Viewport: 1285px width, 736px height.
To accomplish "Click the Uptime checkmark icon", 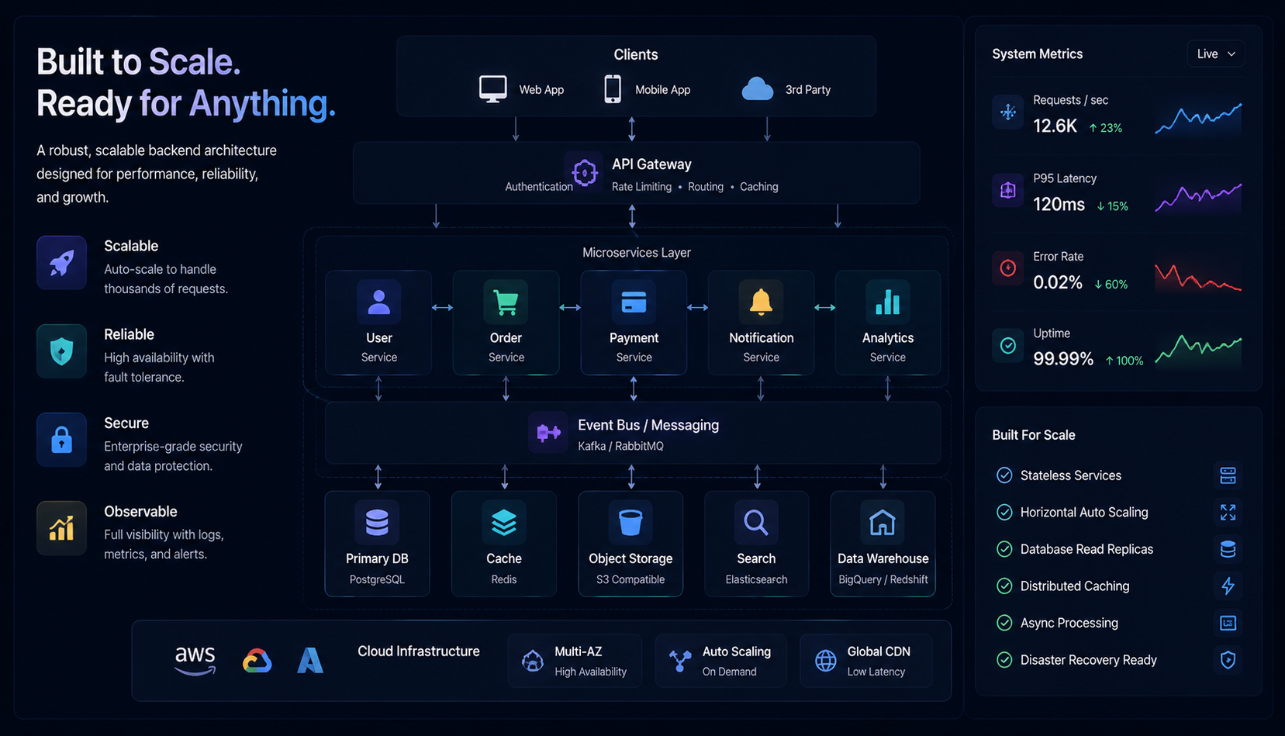I will (x=1008, y=346).
